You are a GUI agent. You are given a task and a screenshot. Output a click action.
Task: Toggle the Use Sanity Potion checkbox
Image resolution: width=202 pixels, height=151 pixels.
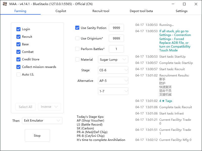(77, 28)
